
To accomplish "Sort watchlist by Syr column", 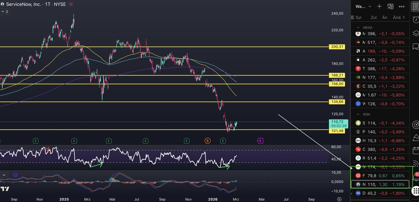I will tap(359, 17).
